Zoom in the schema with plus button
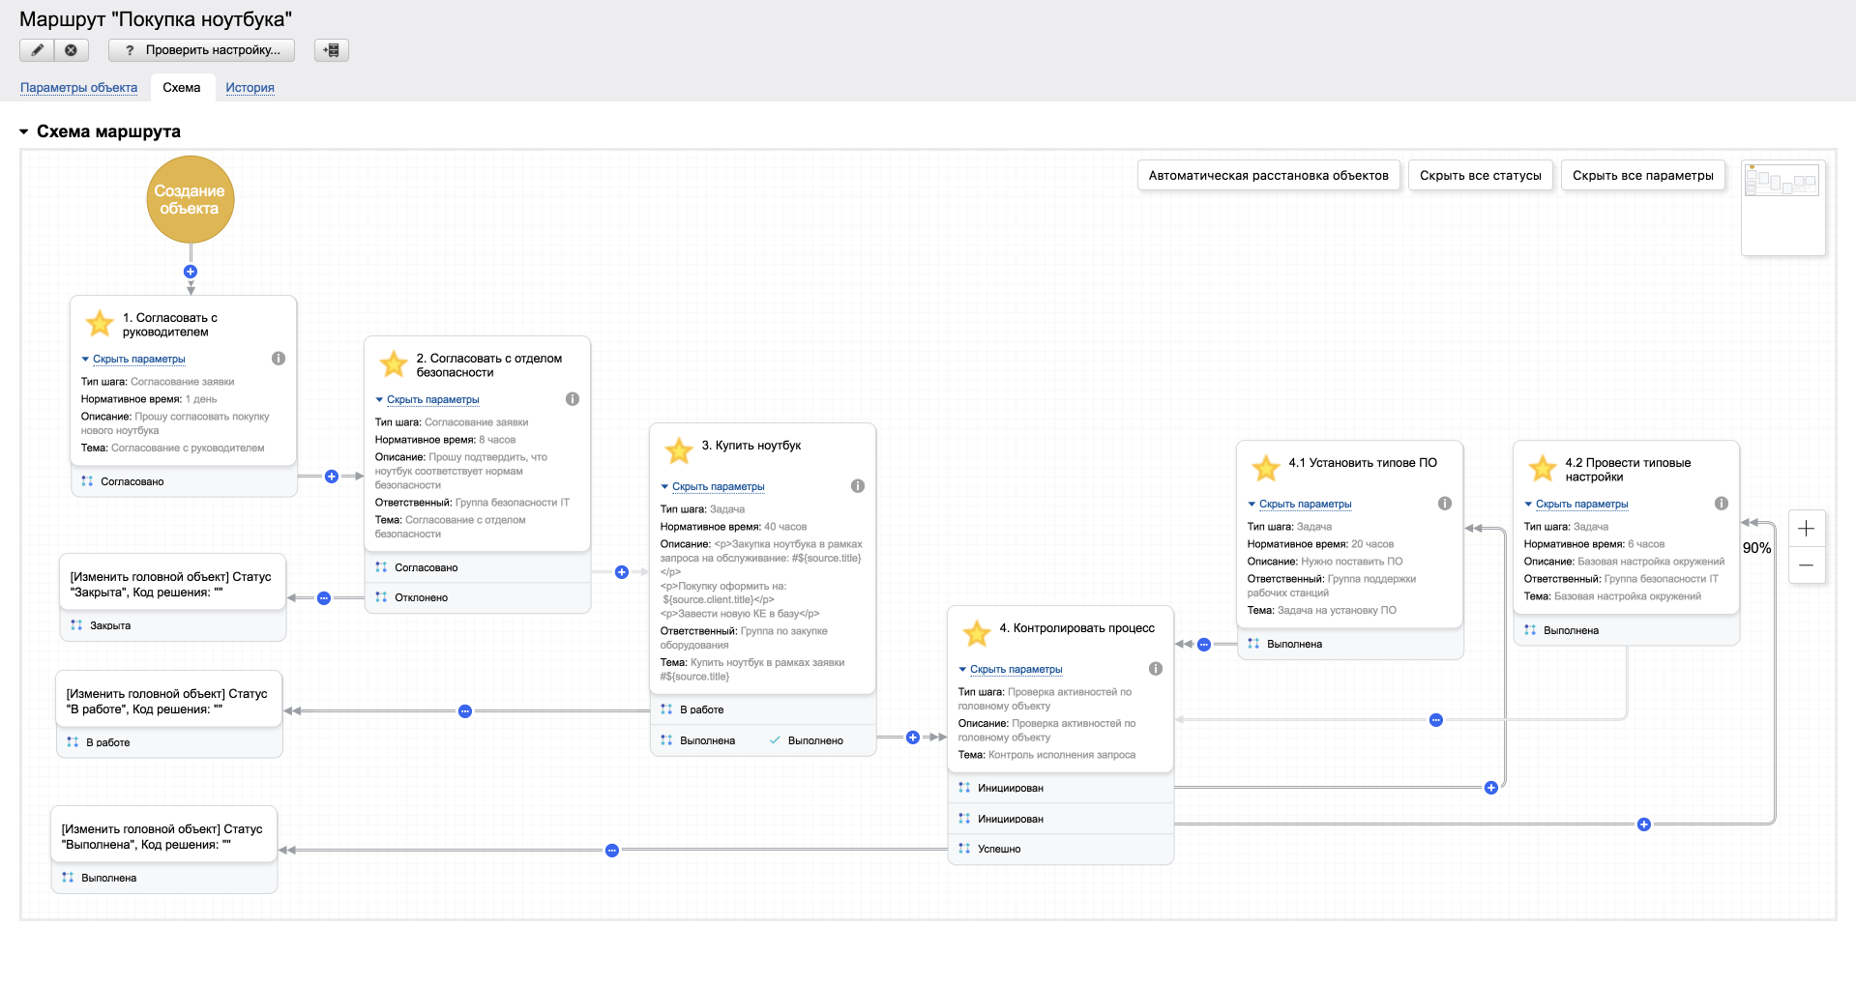Viewport: 1856px width, 984px height. [1806, 529]
